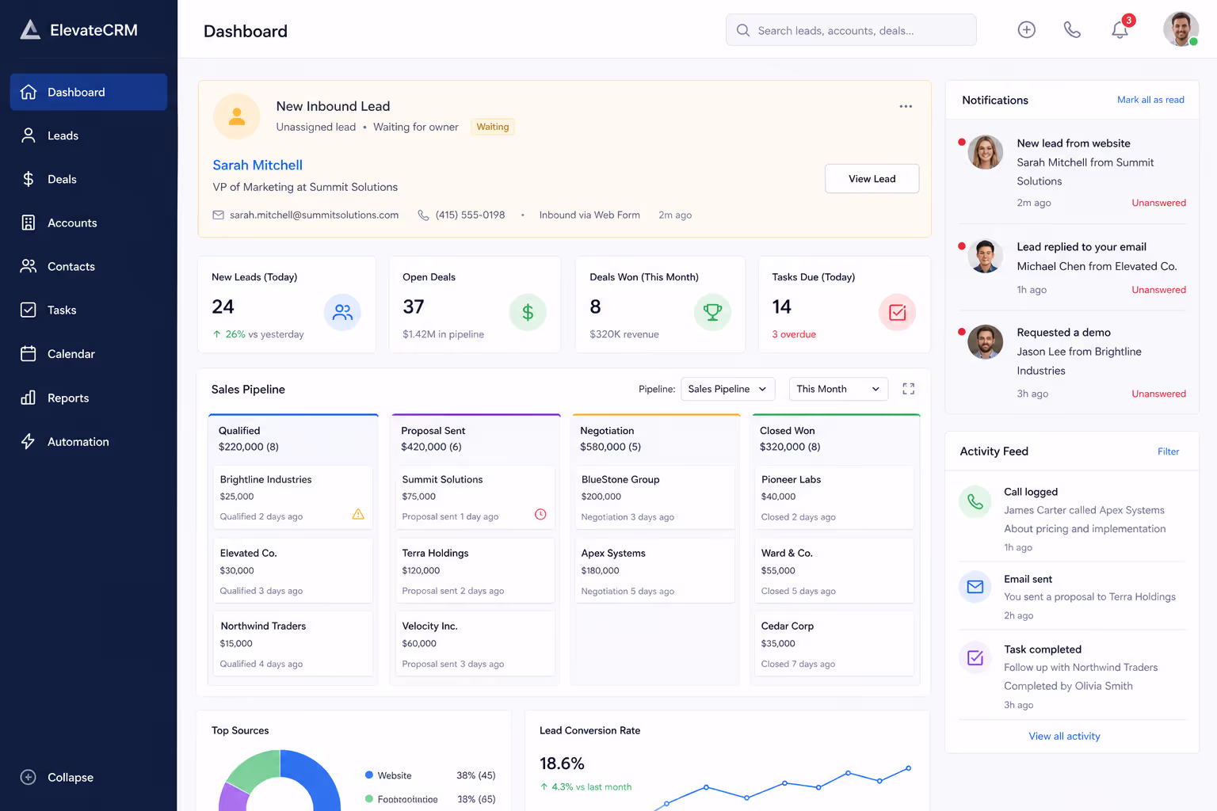The height and width of the screenshot is (811, 1217).
Task: Click the add new plus icon in header
Action: click(1027, 30)
